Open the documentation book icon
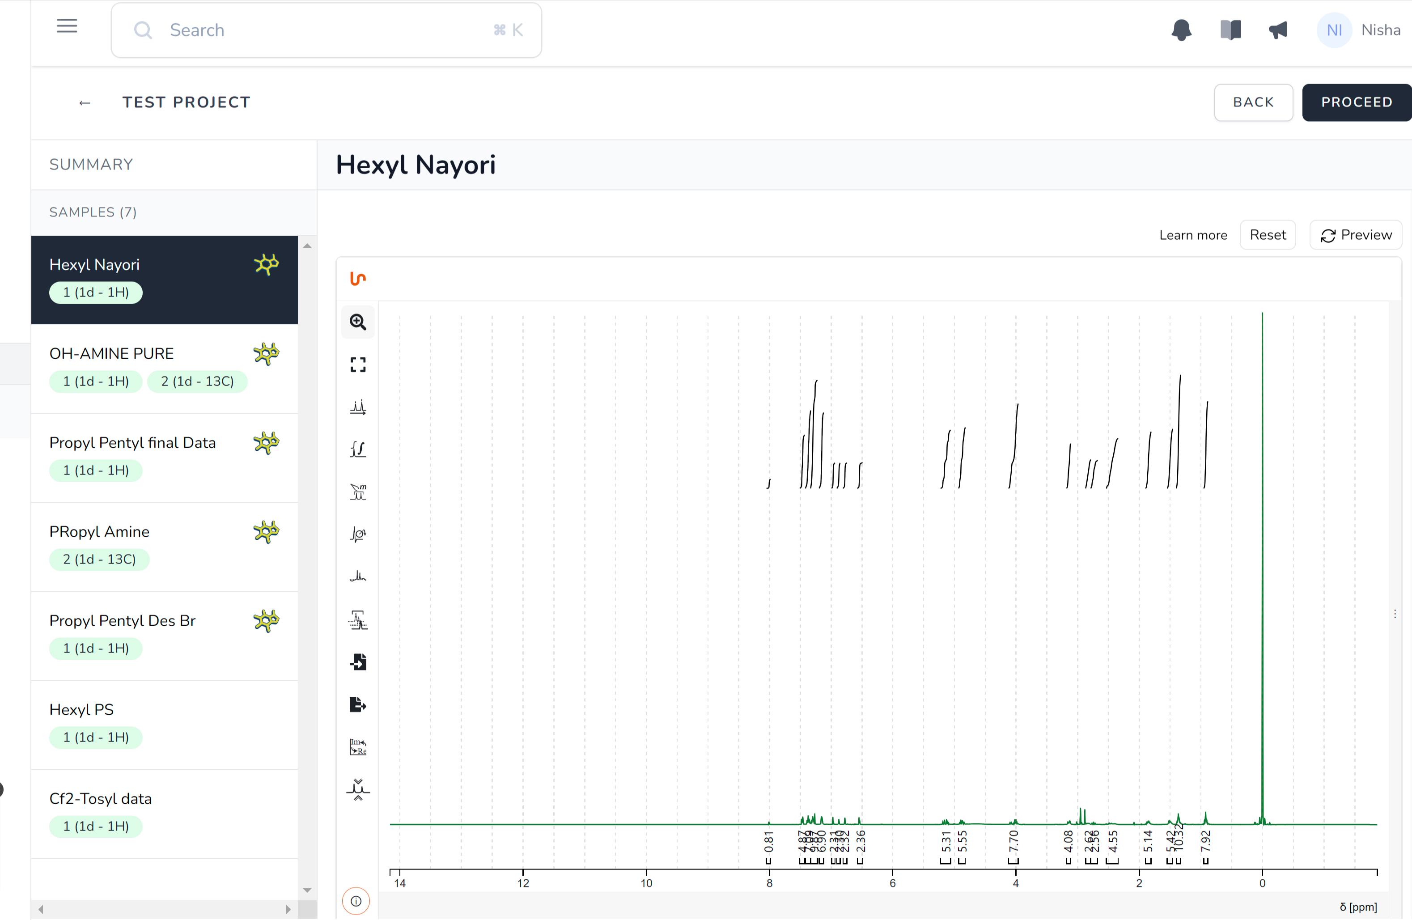Viewport: 1412px width, 920px height. tap(1230, 30)
